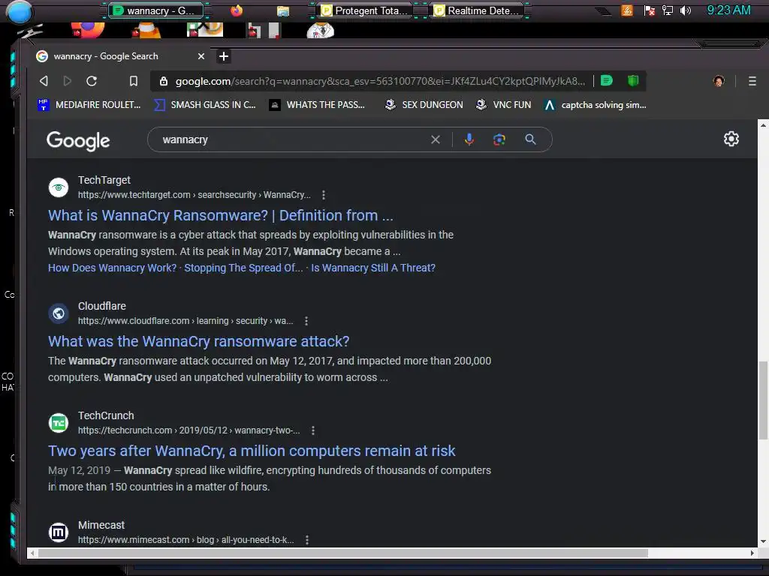Open more options for the TechTarget result

coord(323,195)
